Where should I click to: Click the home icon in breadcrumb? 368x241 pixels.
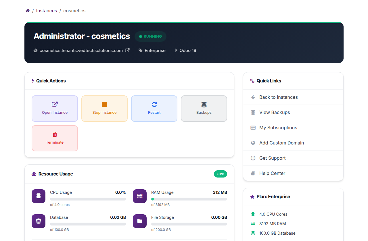coord(28,11)
